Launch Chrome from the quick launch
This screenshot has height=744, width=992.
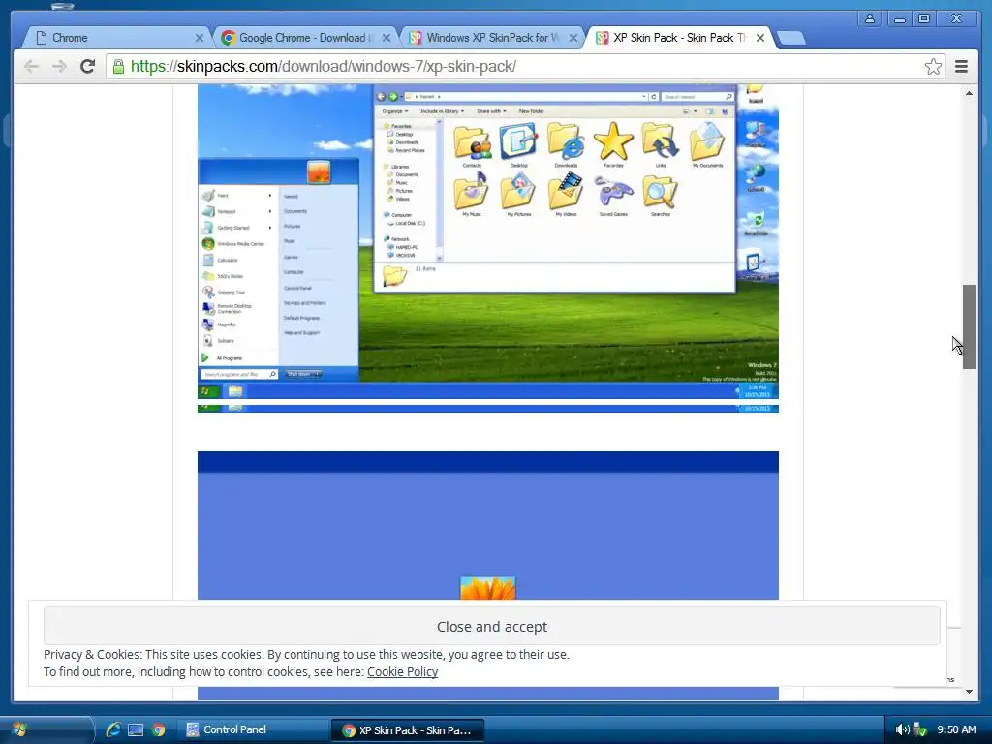158,730
